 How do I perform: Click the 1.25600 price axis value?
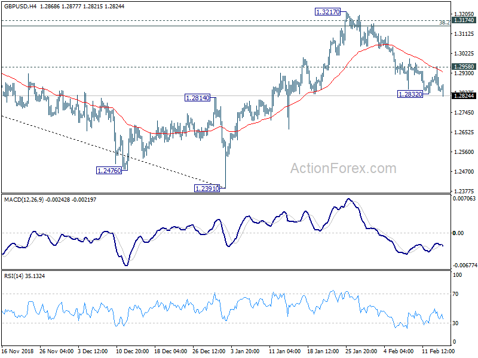(x=464, y=152)
